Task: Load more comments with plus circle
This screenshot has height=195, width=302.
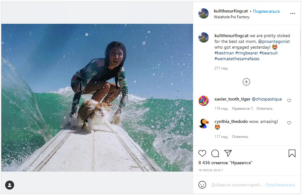Action: (246, 82)
